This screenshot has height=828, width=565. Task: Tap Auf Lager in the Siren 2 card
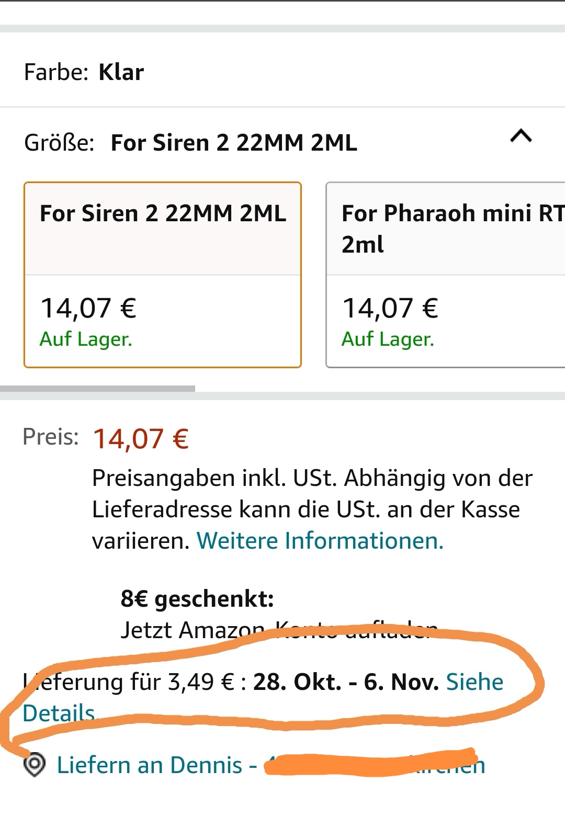(86, 339)
